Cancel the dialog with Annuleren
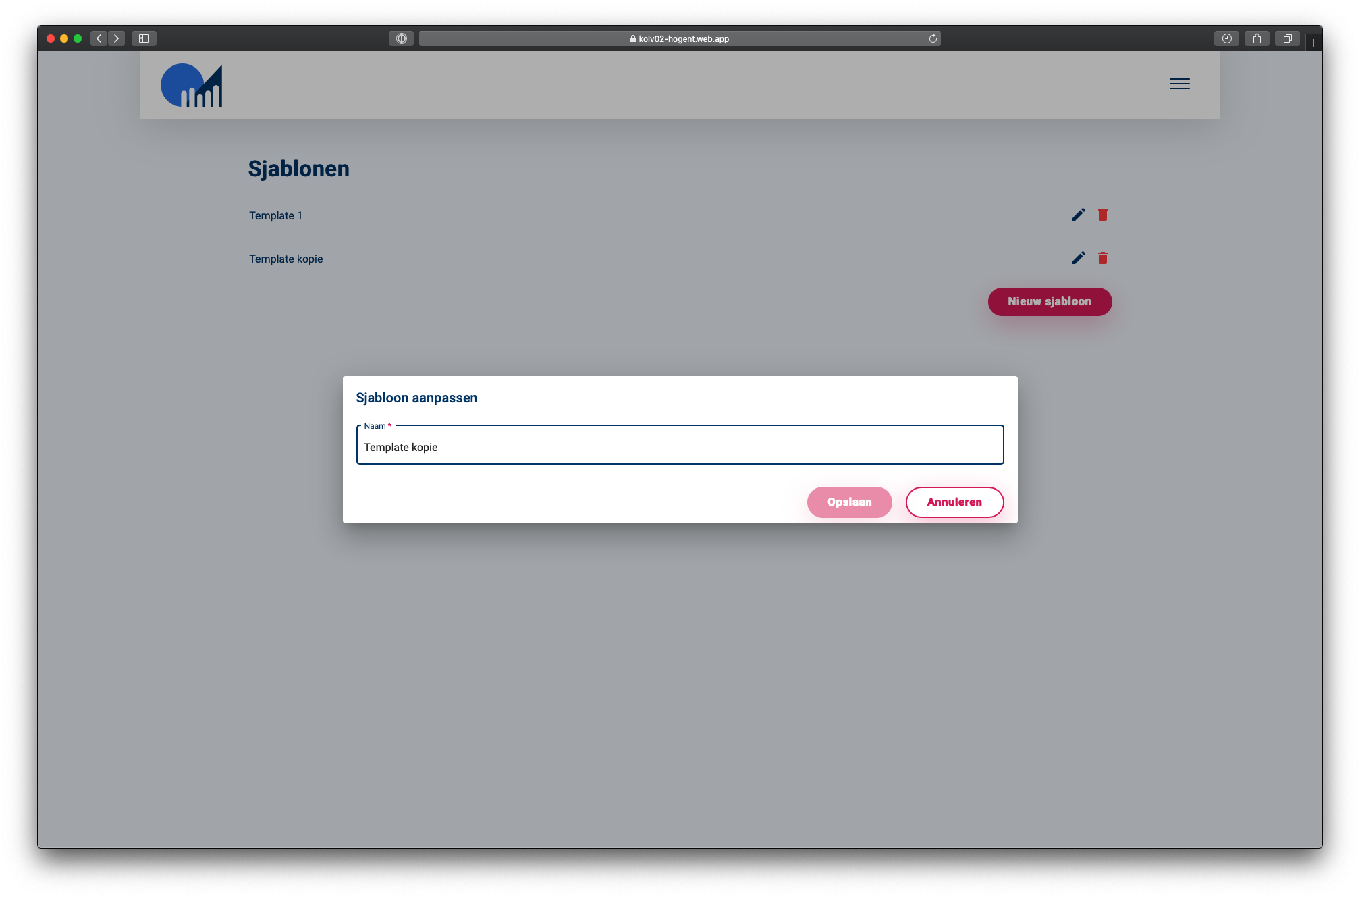This screenshot has height=898, width=1360. pyautogui.click(x=954, y=502)
